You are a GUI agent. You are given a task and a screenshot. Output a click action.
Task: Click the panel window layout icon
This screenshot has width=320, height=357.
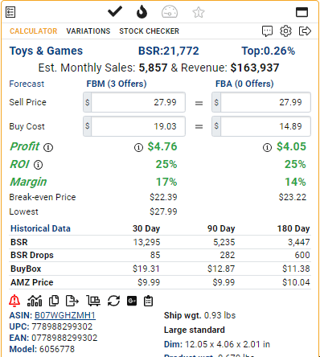tap(302, 12)
